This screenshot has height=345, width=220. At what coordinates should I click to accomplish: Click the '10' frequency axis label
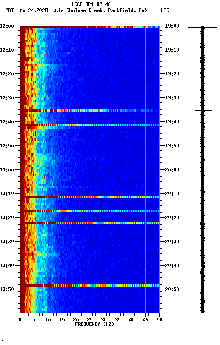click(48, 320)
